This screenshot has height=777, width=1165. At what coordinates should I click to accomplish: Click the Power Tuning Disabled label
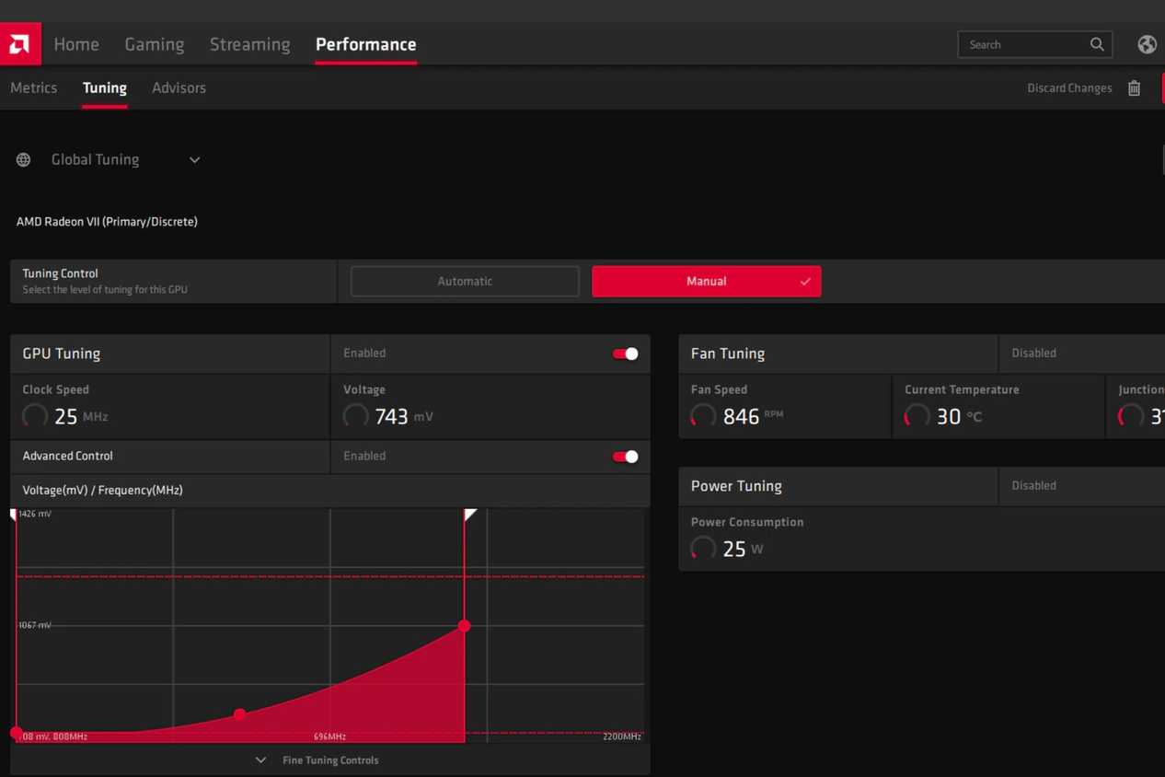point(1033,486)
